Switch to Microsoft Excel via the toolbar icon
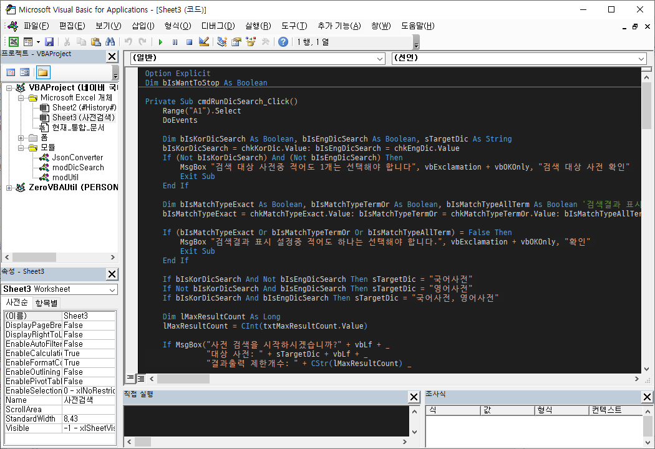The height and width of the screenshot is (449, 655). (13, 42)
